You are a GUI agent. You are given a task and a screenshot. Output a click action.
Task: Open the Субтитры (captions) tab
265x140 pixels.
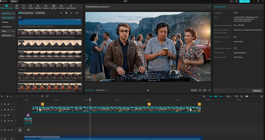click(x=54, y=6)
